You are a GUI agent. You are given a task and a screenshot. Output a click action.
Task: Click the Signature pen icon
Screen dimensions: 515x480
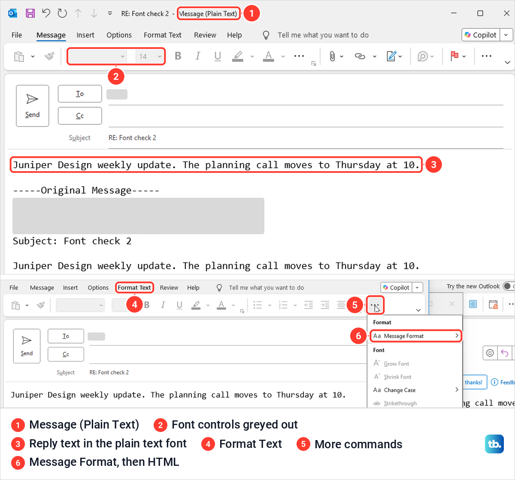(x=391, y=56)
